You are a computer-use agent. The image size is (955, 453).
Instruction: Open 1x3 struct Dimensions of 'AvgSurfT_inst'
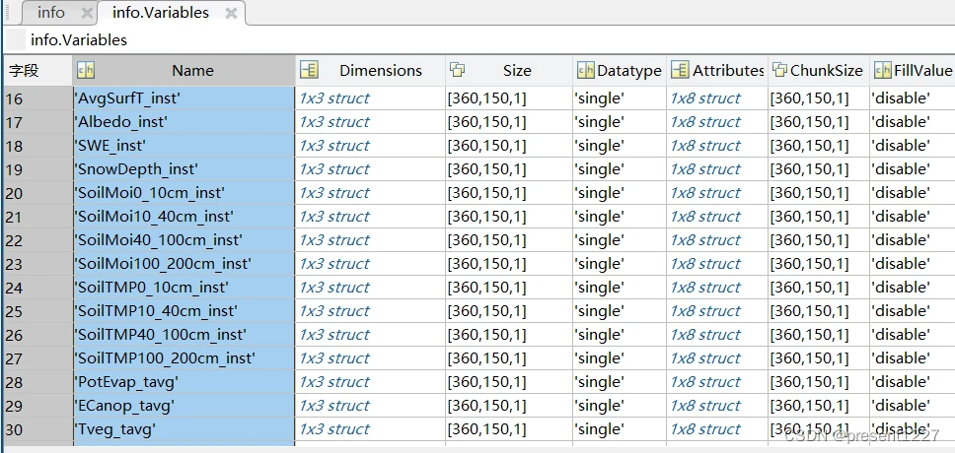[334, 98]
